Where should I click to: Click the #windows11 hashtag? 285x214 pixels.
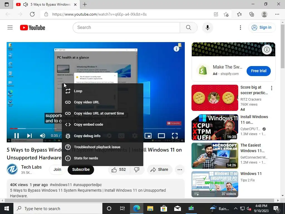click(61, 185)
